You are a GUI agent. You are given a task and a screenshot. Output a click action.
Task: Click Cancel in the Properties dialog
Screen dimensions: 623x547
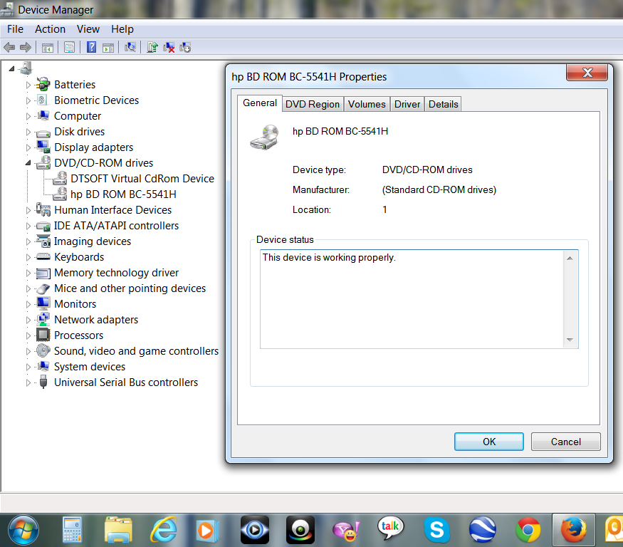pyautogui.click(x=566, y=442)
